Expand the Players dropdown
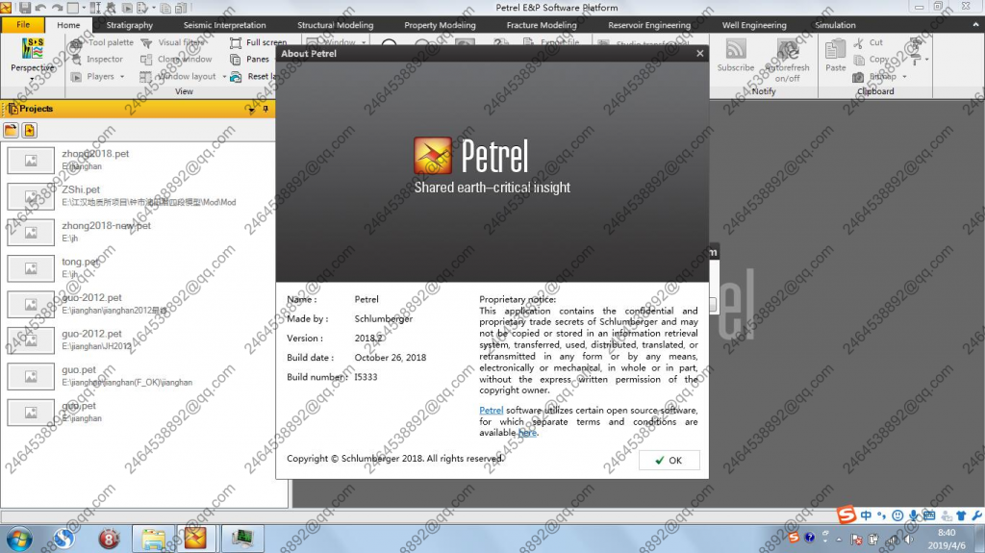 (x=122, y=77)
